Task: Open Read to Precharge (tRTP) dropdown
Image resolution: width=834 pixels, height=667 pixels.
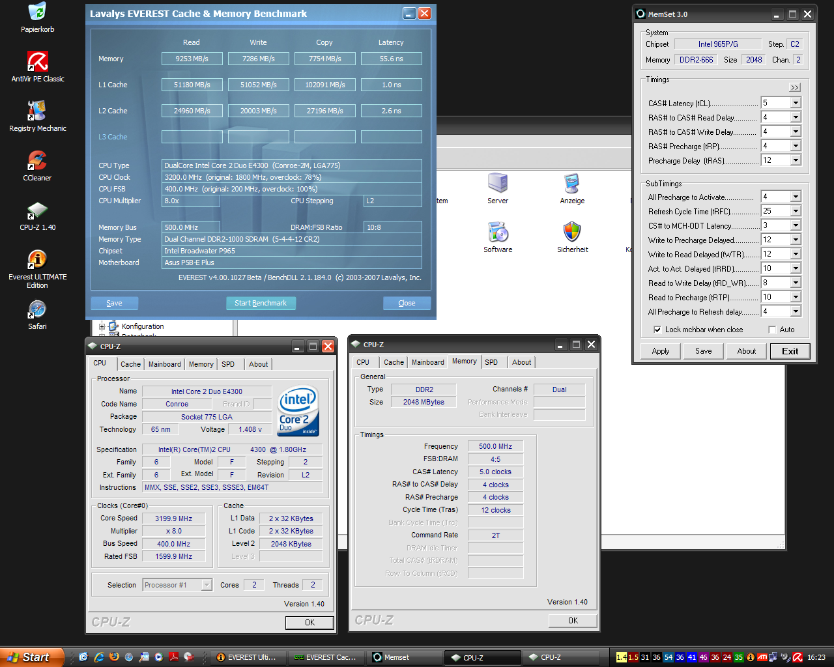Action: pos(796,297)
